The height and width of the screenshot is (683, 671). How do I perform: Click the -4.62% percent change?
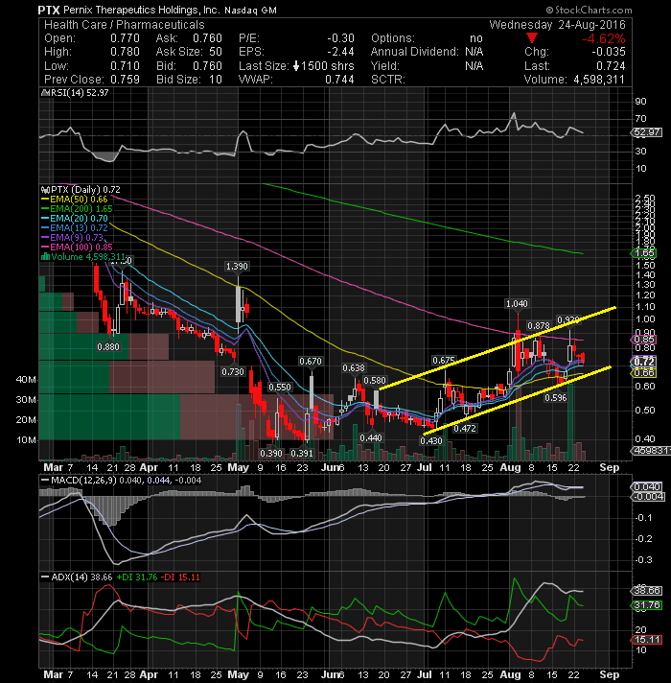coord(604,38)
